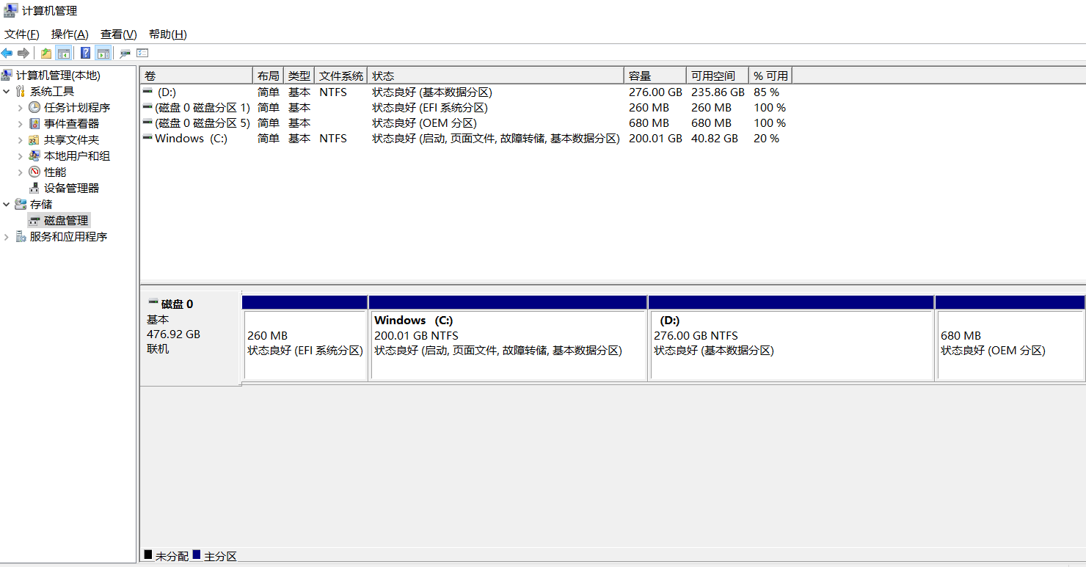
Task: Click the 200.01 GB capacity cell in the list
Action: point(655,139)
